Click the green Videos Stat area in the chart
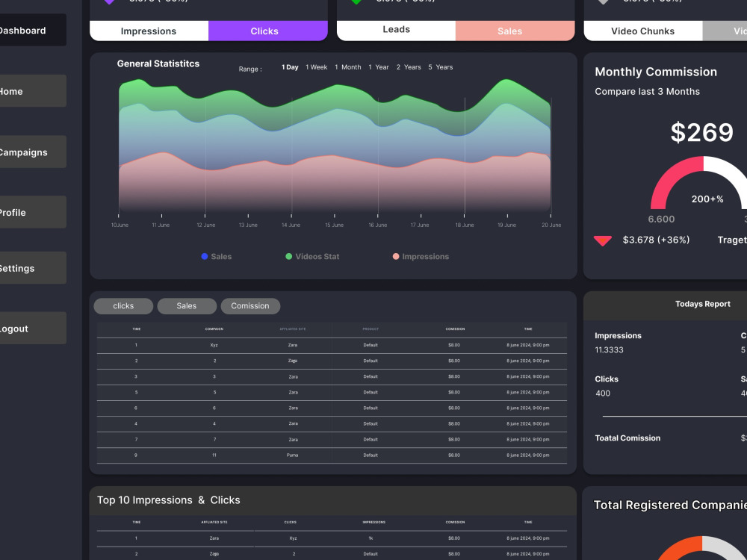The height and width of the screenshot is (560, 747). pos(333,97)
